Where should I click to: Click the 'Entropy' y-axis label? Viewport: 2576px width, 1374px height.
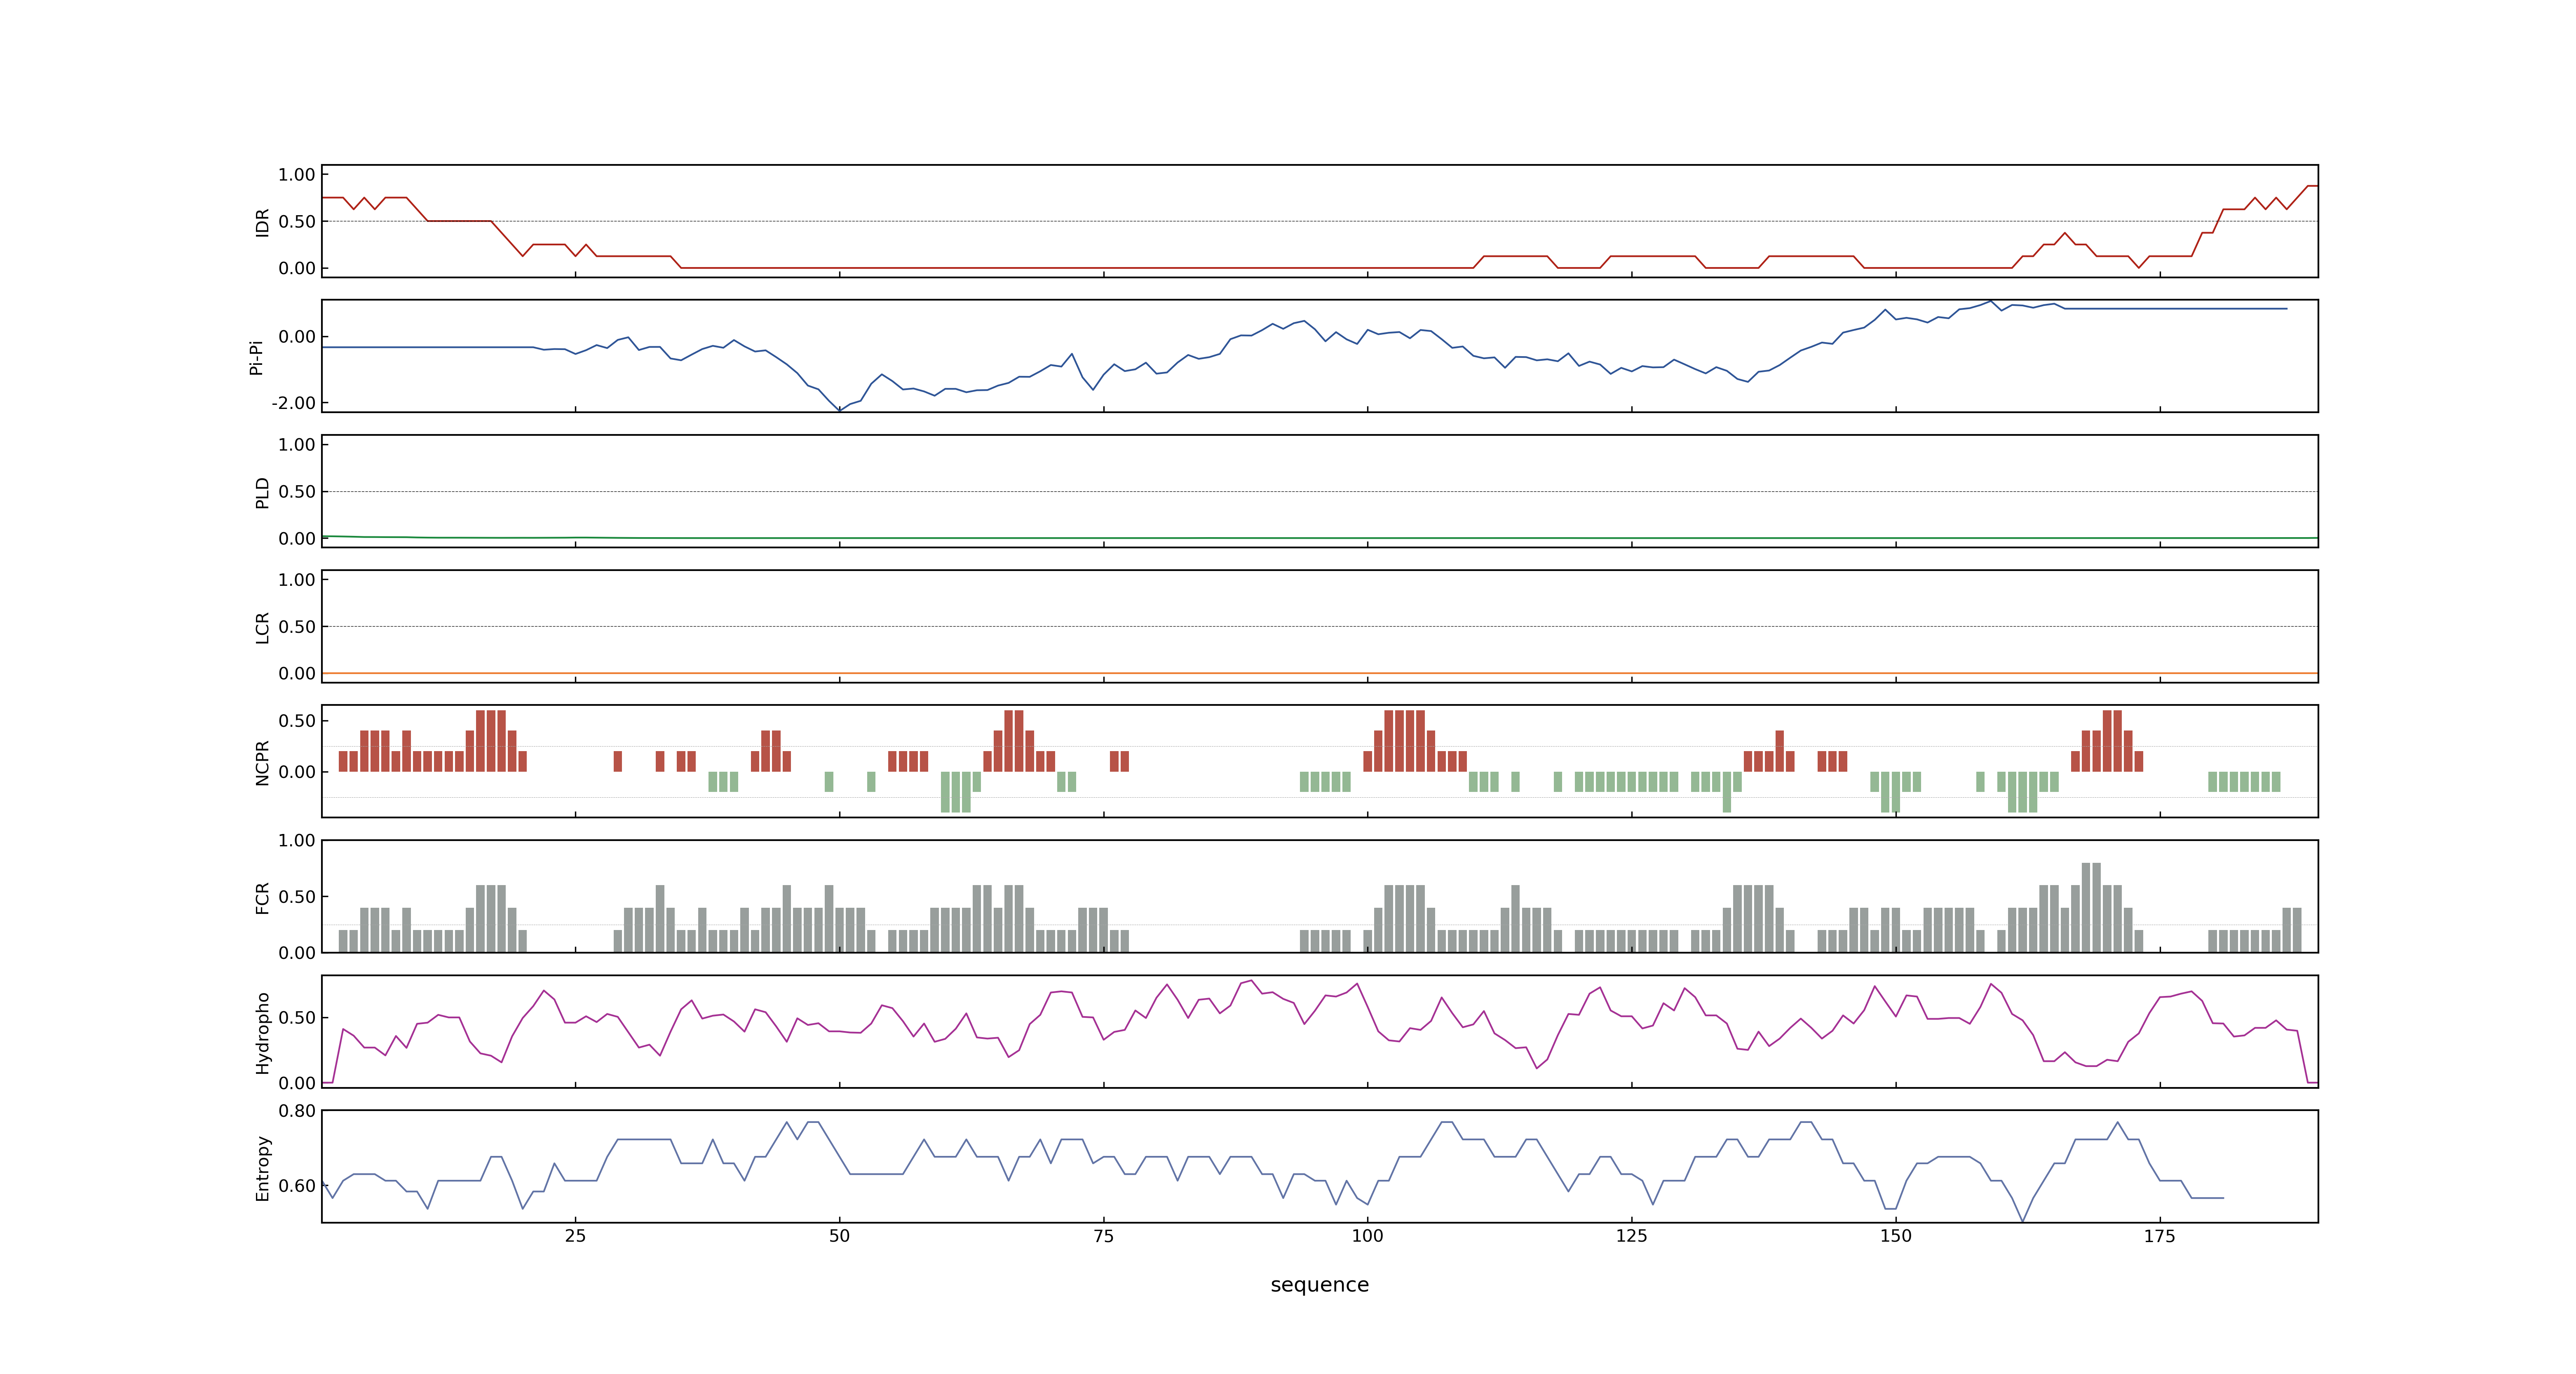tap(262, 1168)
